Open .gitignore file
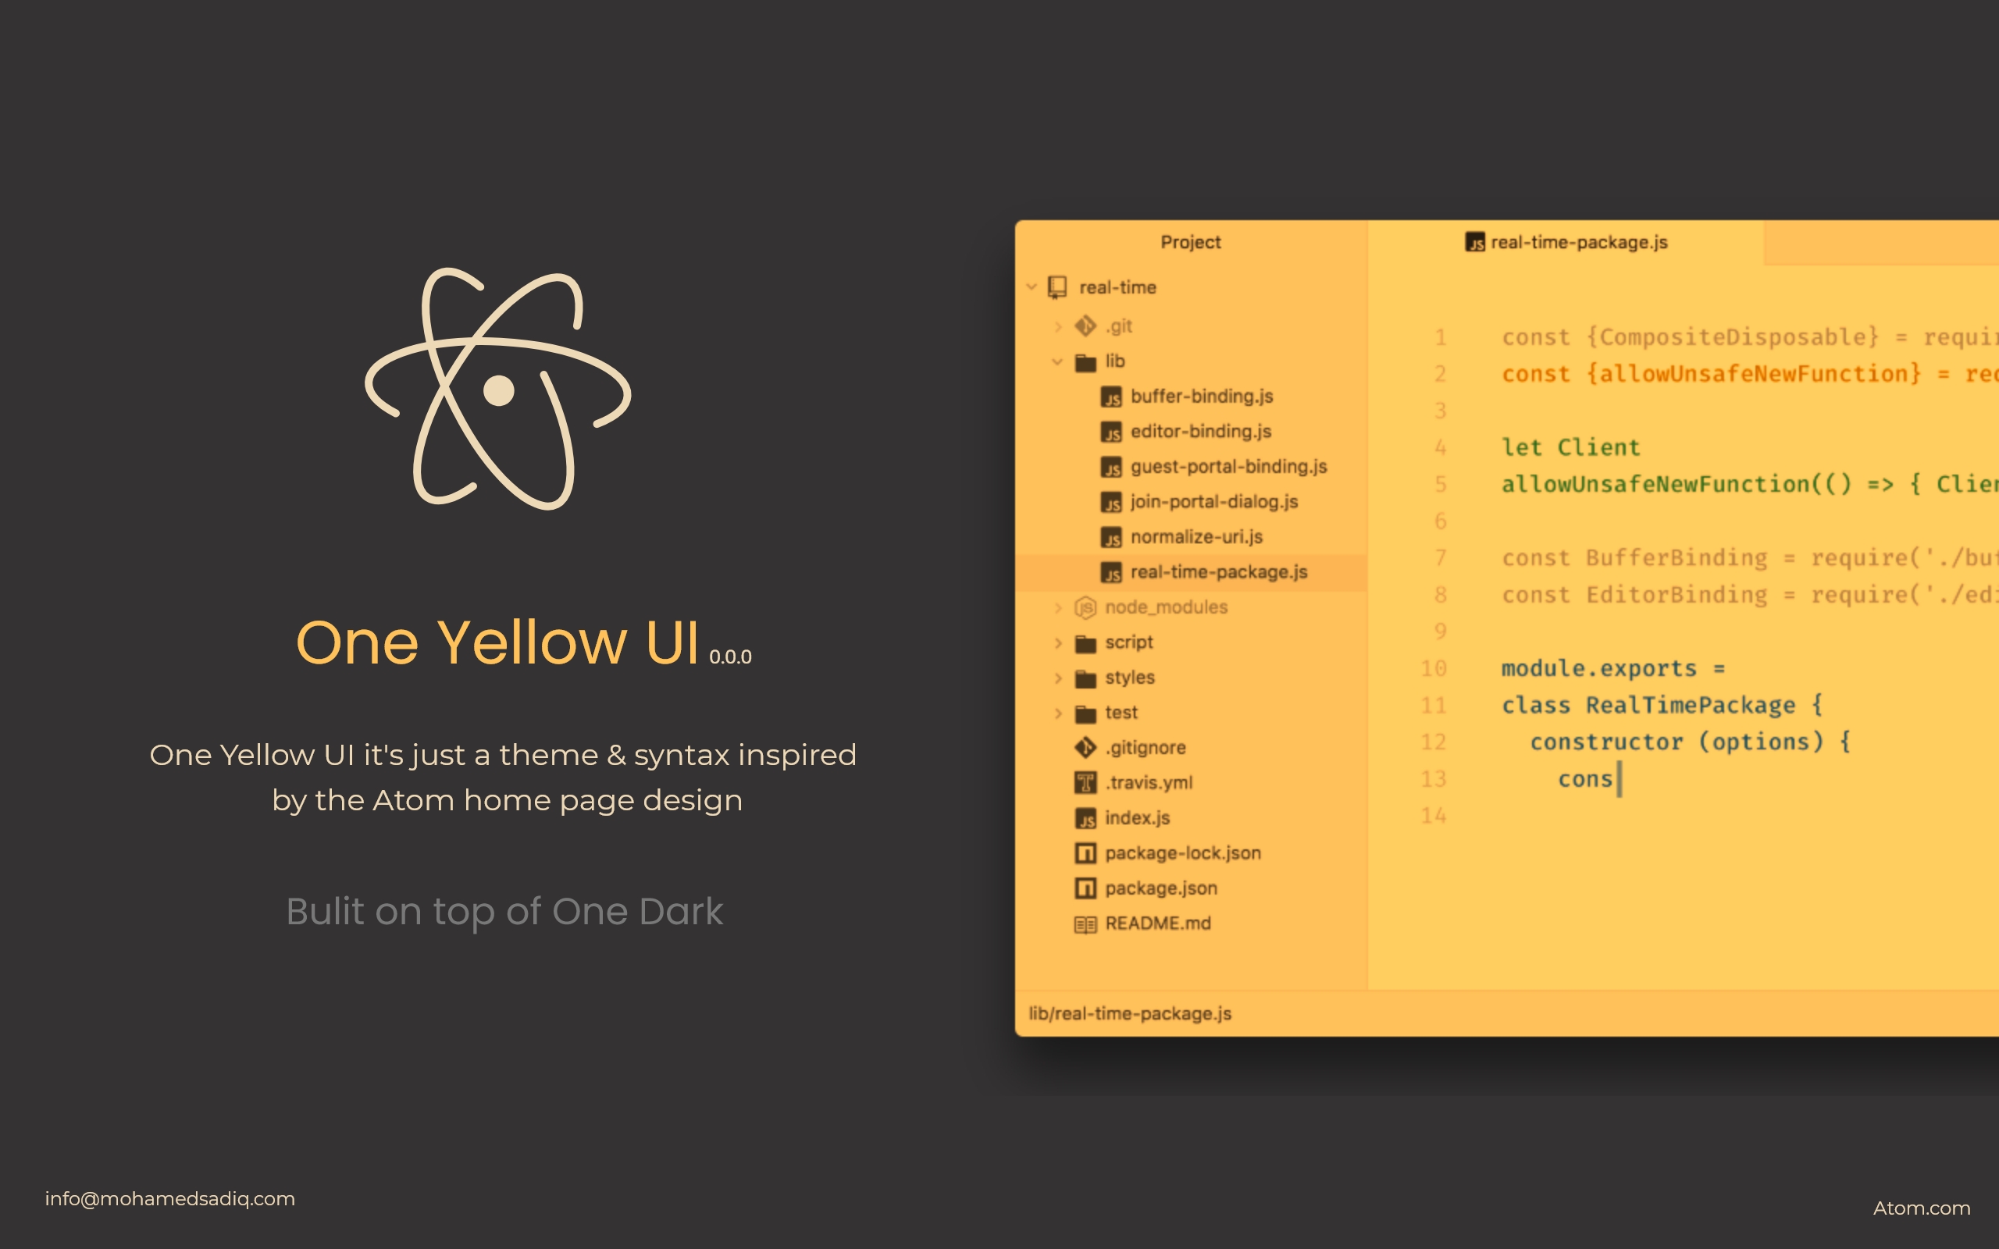The image size is (1999, 1249). [1146, 748]
